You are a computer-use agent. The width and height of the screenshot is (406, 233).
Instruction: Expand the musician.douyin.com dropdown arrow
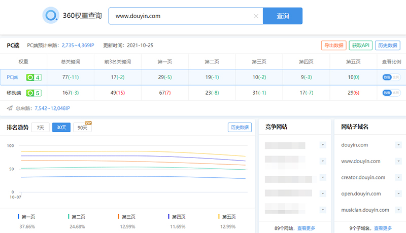398,210
